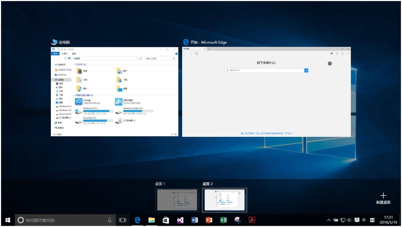The image size is (402, 227).
Task: Select 快速访问 in the Explorer sidebar
Action: 60,64
